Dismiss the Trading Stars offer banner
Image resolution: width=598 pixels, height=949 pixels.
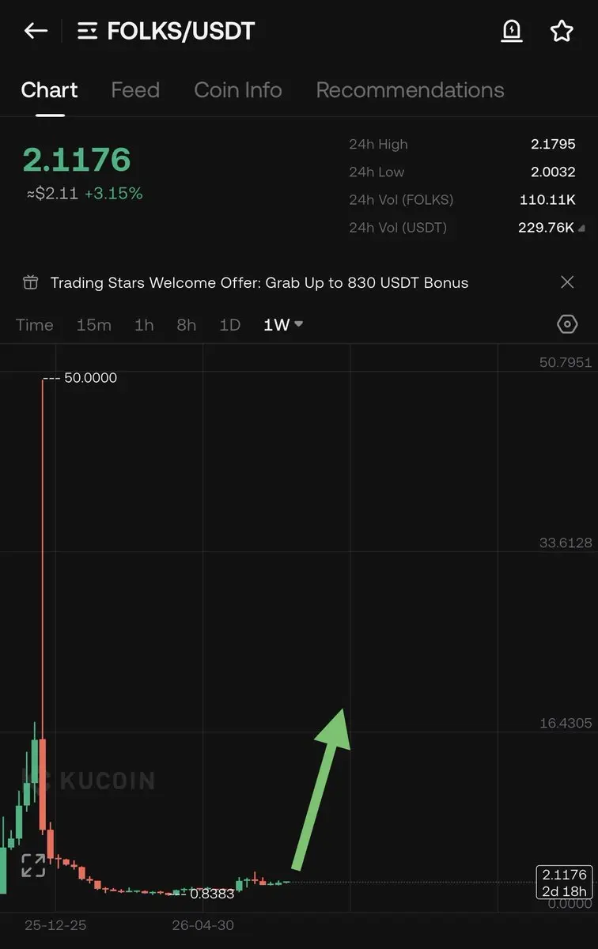coord(567,282)
